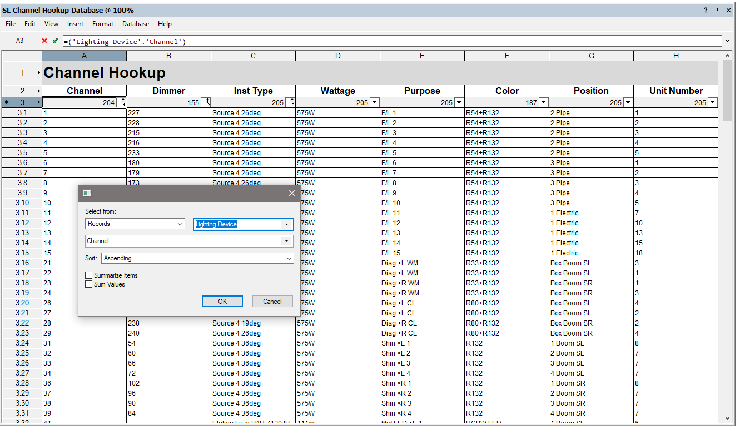Click the small window icon in the dialog titlebar
This screenshot has width=740, height=429.
pos(87,193)
